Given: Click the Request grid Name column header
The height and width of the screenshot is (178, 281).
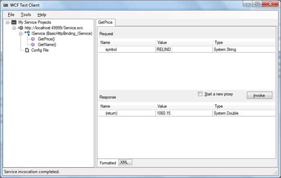Looking at the screenshot, I should (x=127, y=43).
